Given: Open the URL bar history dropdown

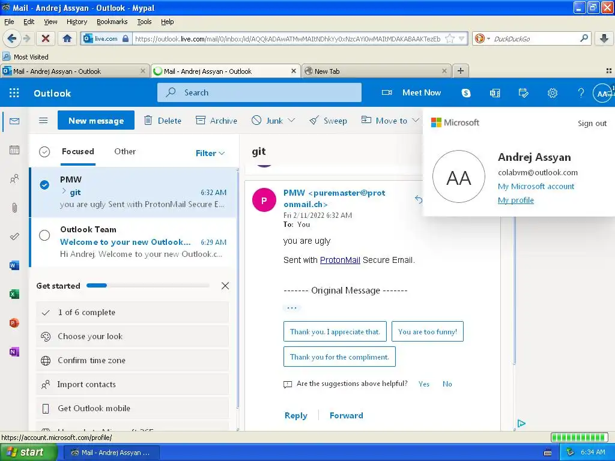Looking at the screenshot, I should [462, 38].
